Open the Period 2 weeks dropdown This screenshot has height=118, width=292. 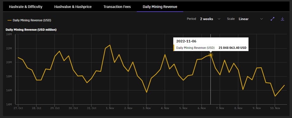[210, 19]
